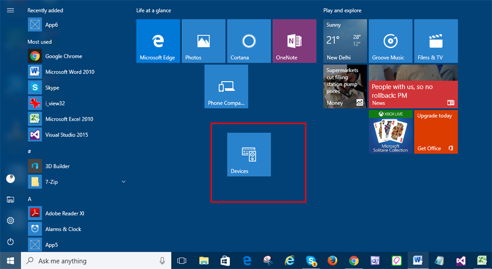Screen dimensions: 492x269
Task: Launch the Microsoft Edge tile
Action: coord(158,41)
